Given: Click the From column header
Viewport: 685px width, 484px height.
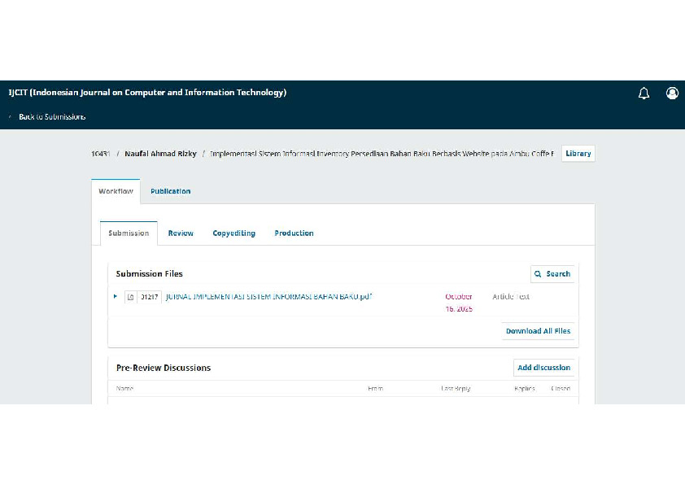Looking at the screenshot, I should point(375,388).
